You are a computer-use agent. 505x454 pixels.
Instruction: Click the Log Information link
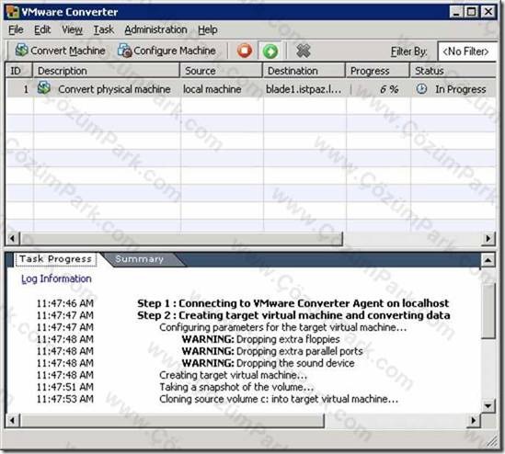click(x=56, y=278)
